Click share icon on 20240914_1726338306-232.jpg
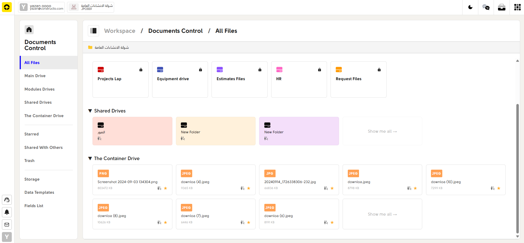 pos(326,188)
